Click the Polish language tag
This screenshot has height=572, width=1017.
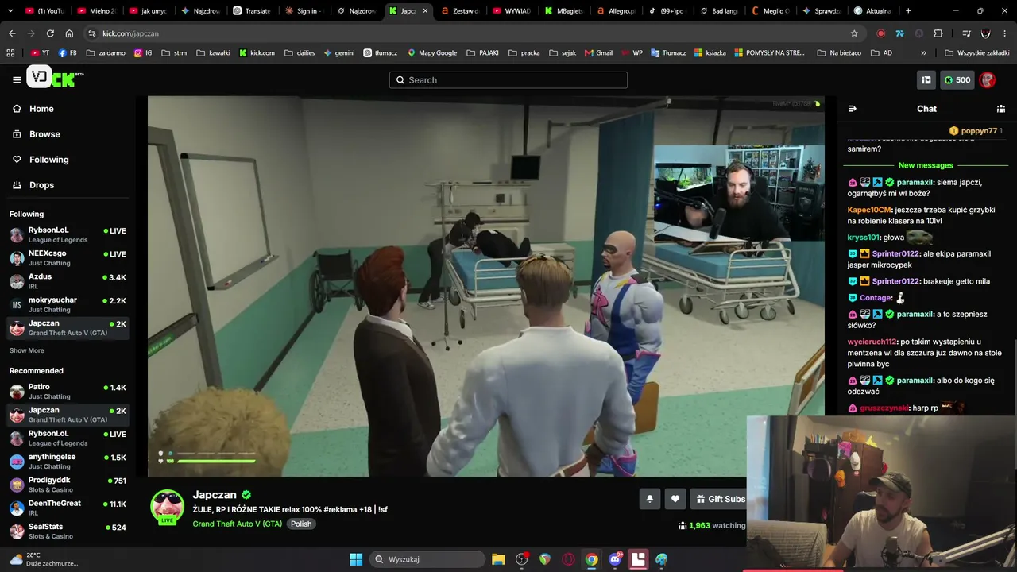pos(301,524)
